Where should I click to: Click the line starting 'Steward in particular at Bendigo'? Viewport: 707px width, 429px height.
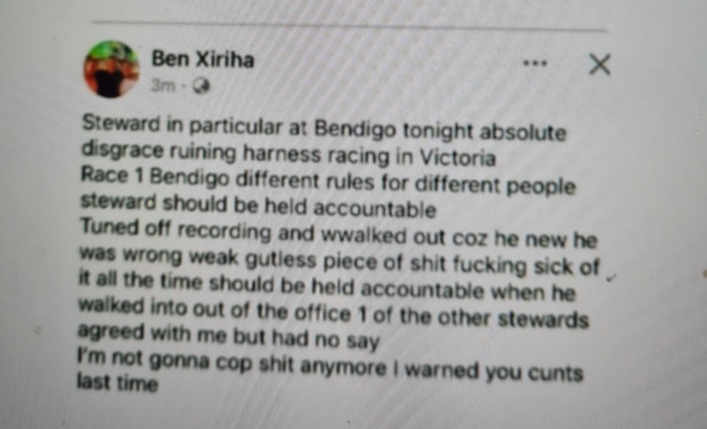324,128
